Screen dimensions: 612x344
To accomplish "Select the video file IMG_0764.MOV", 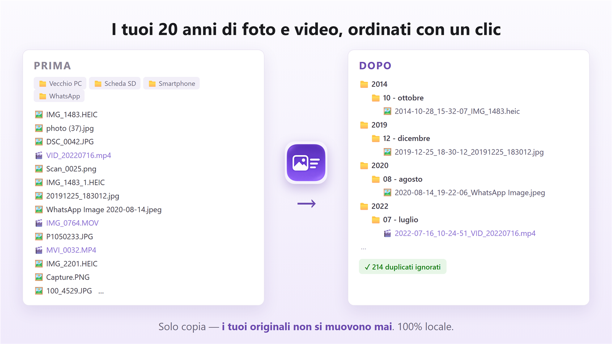I will (72, 223).
